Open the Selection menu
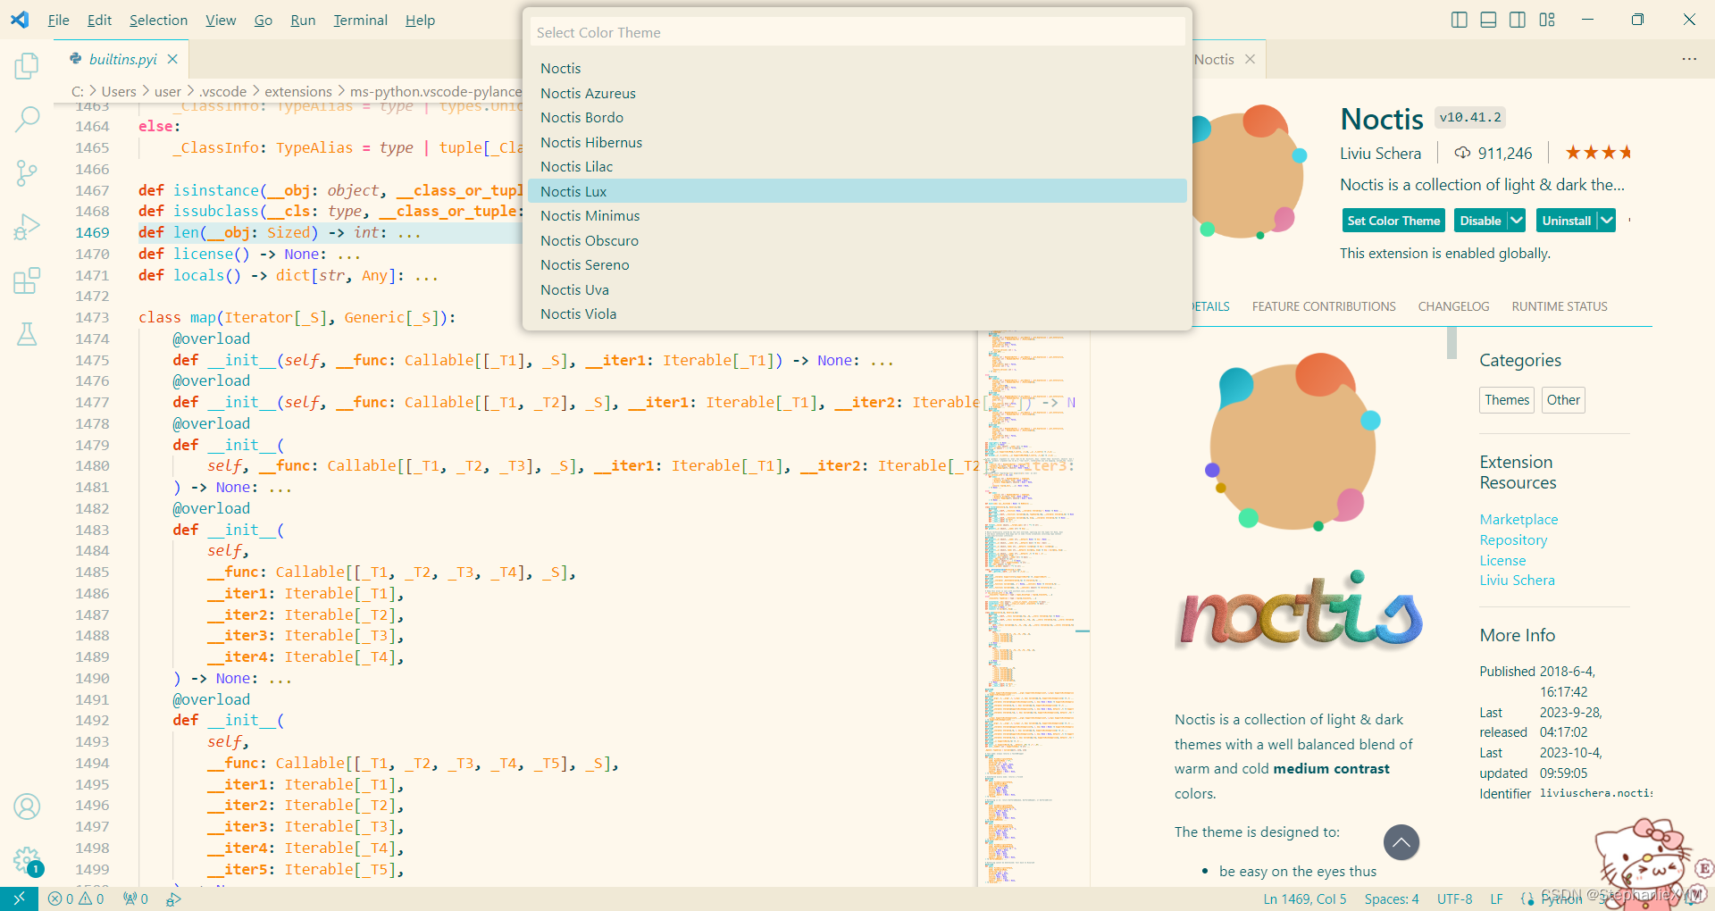1715x911 pixels. 158,20
